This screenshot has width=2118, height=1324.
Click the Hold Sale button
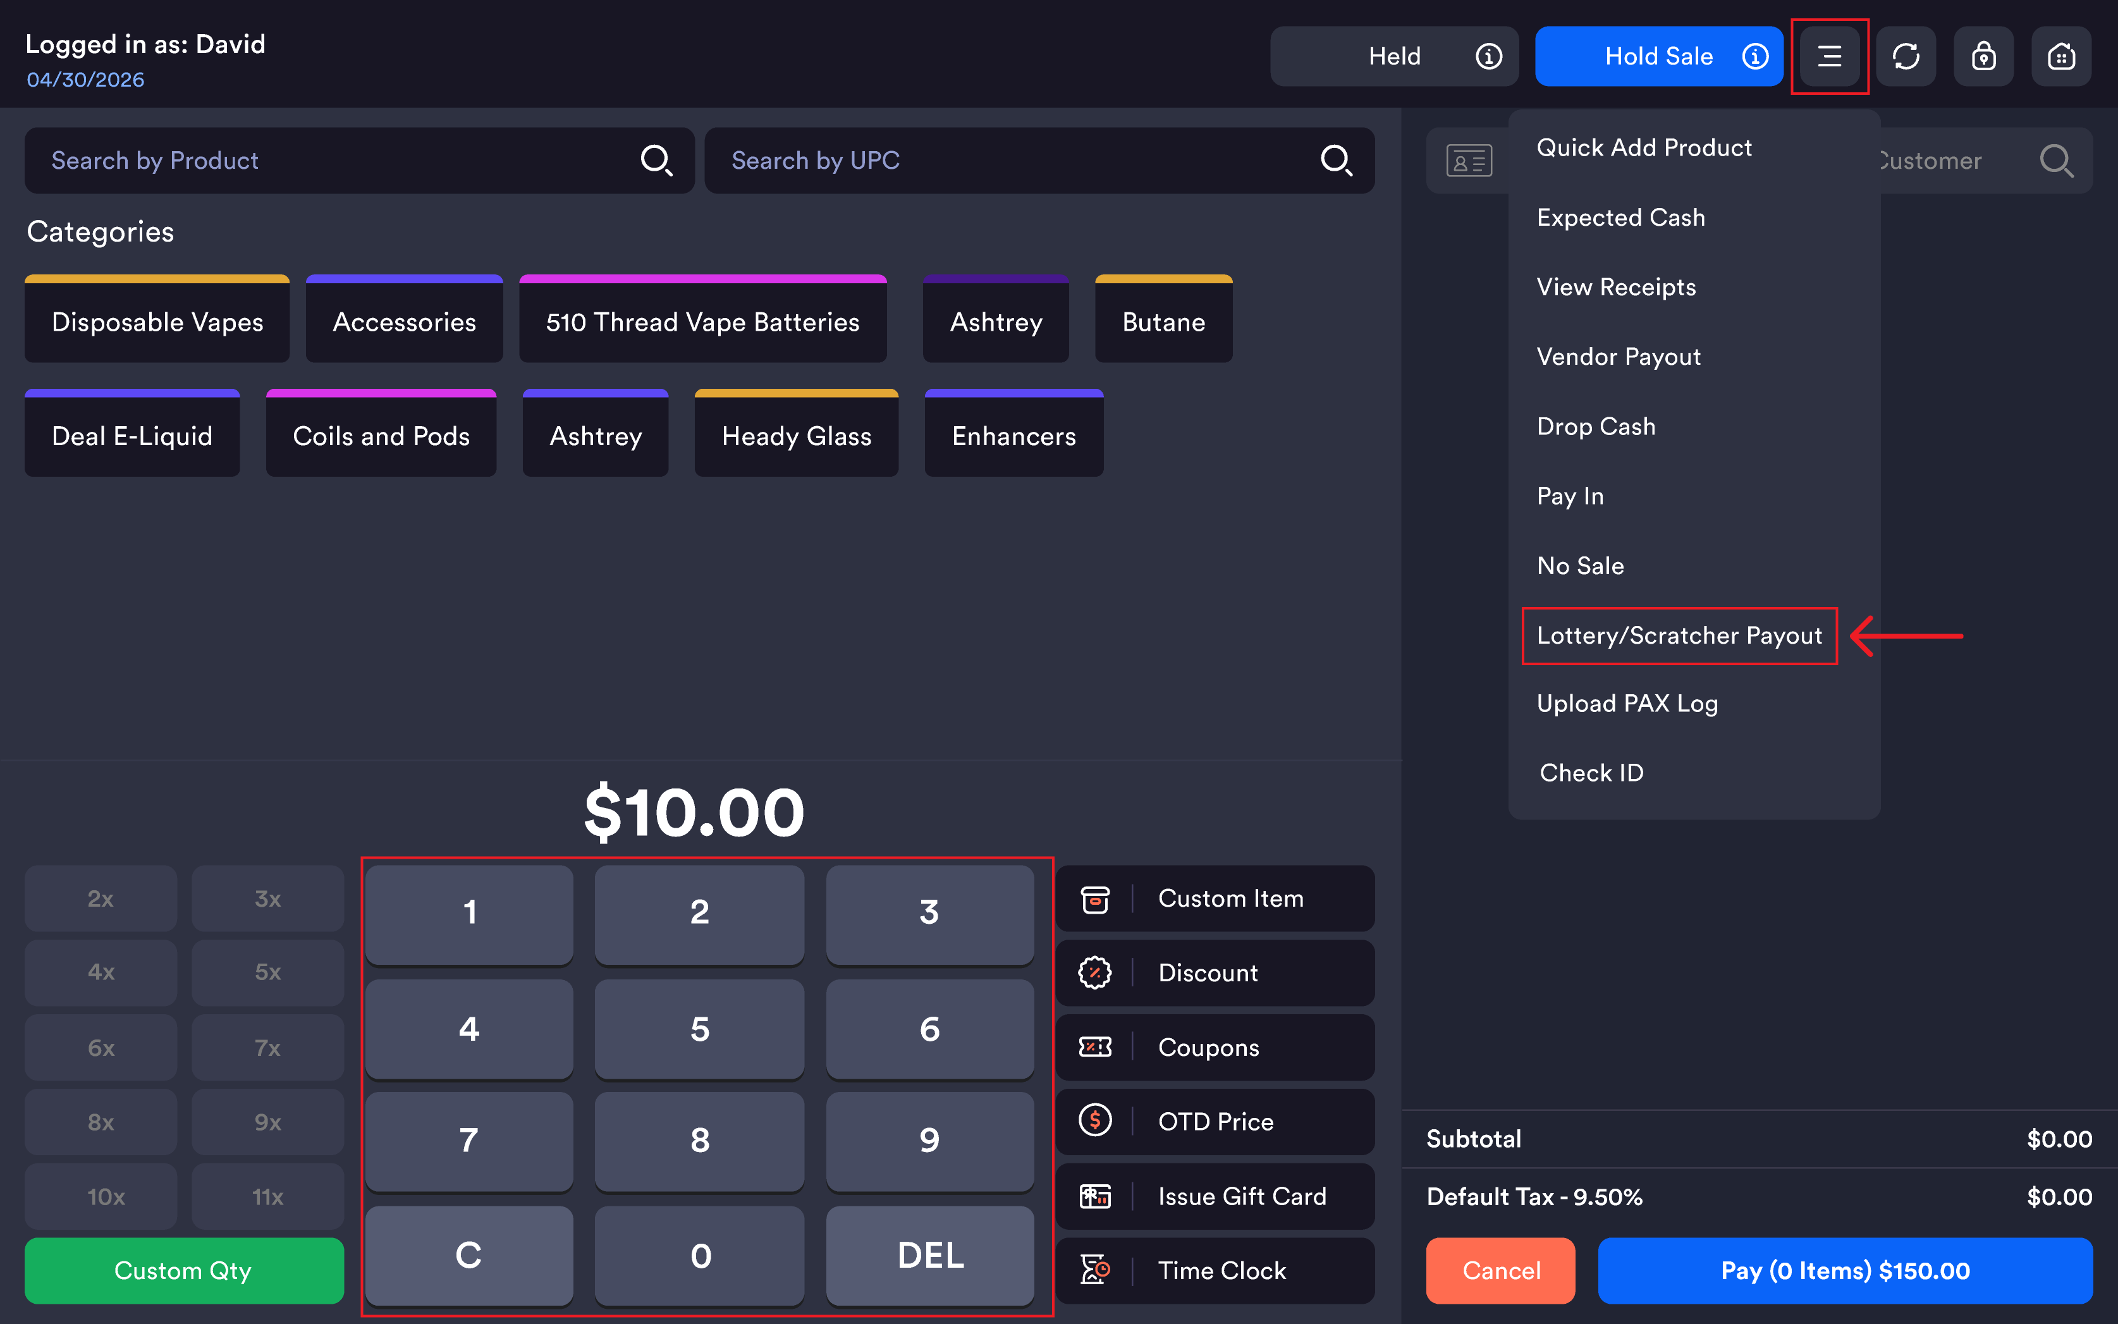(x=1658, y=56)
